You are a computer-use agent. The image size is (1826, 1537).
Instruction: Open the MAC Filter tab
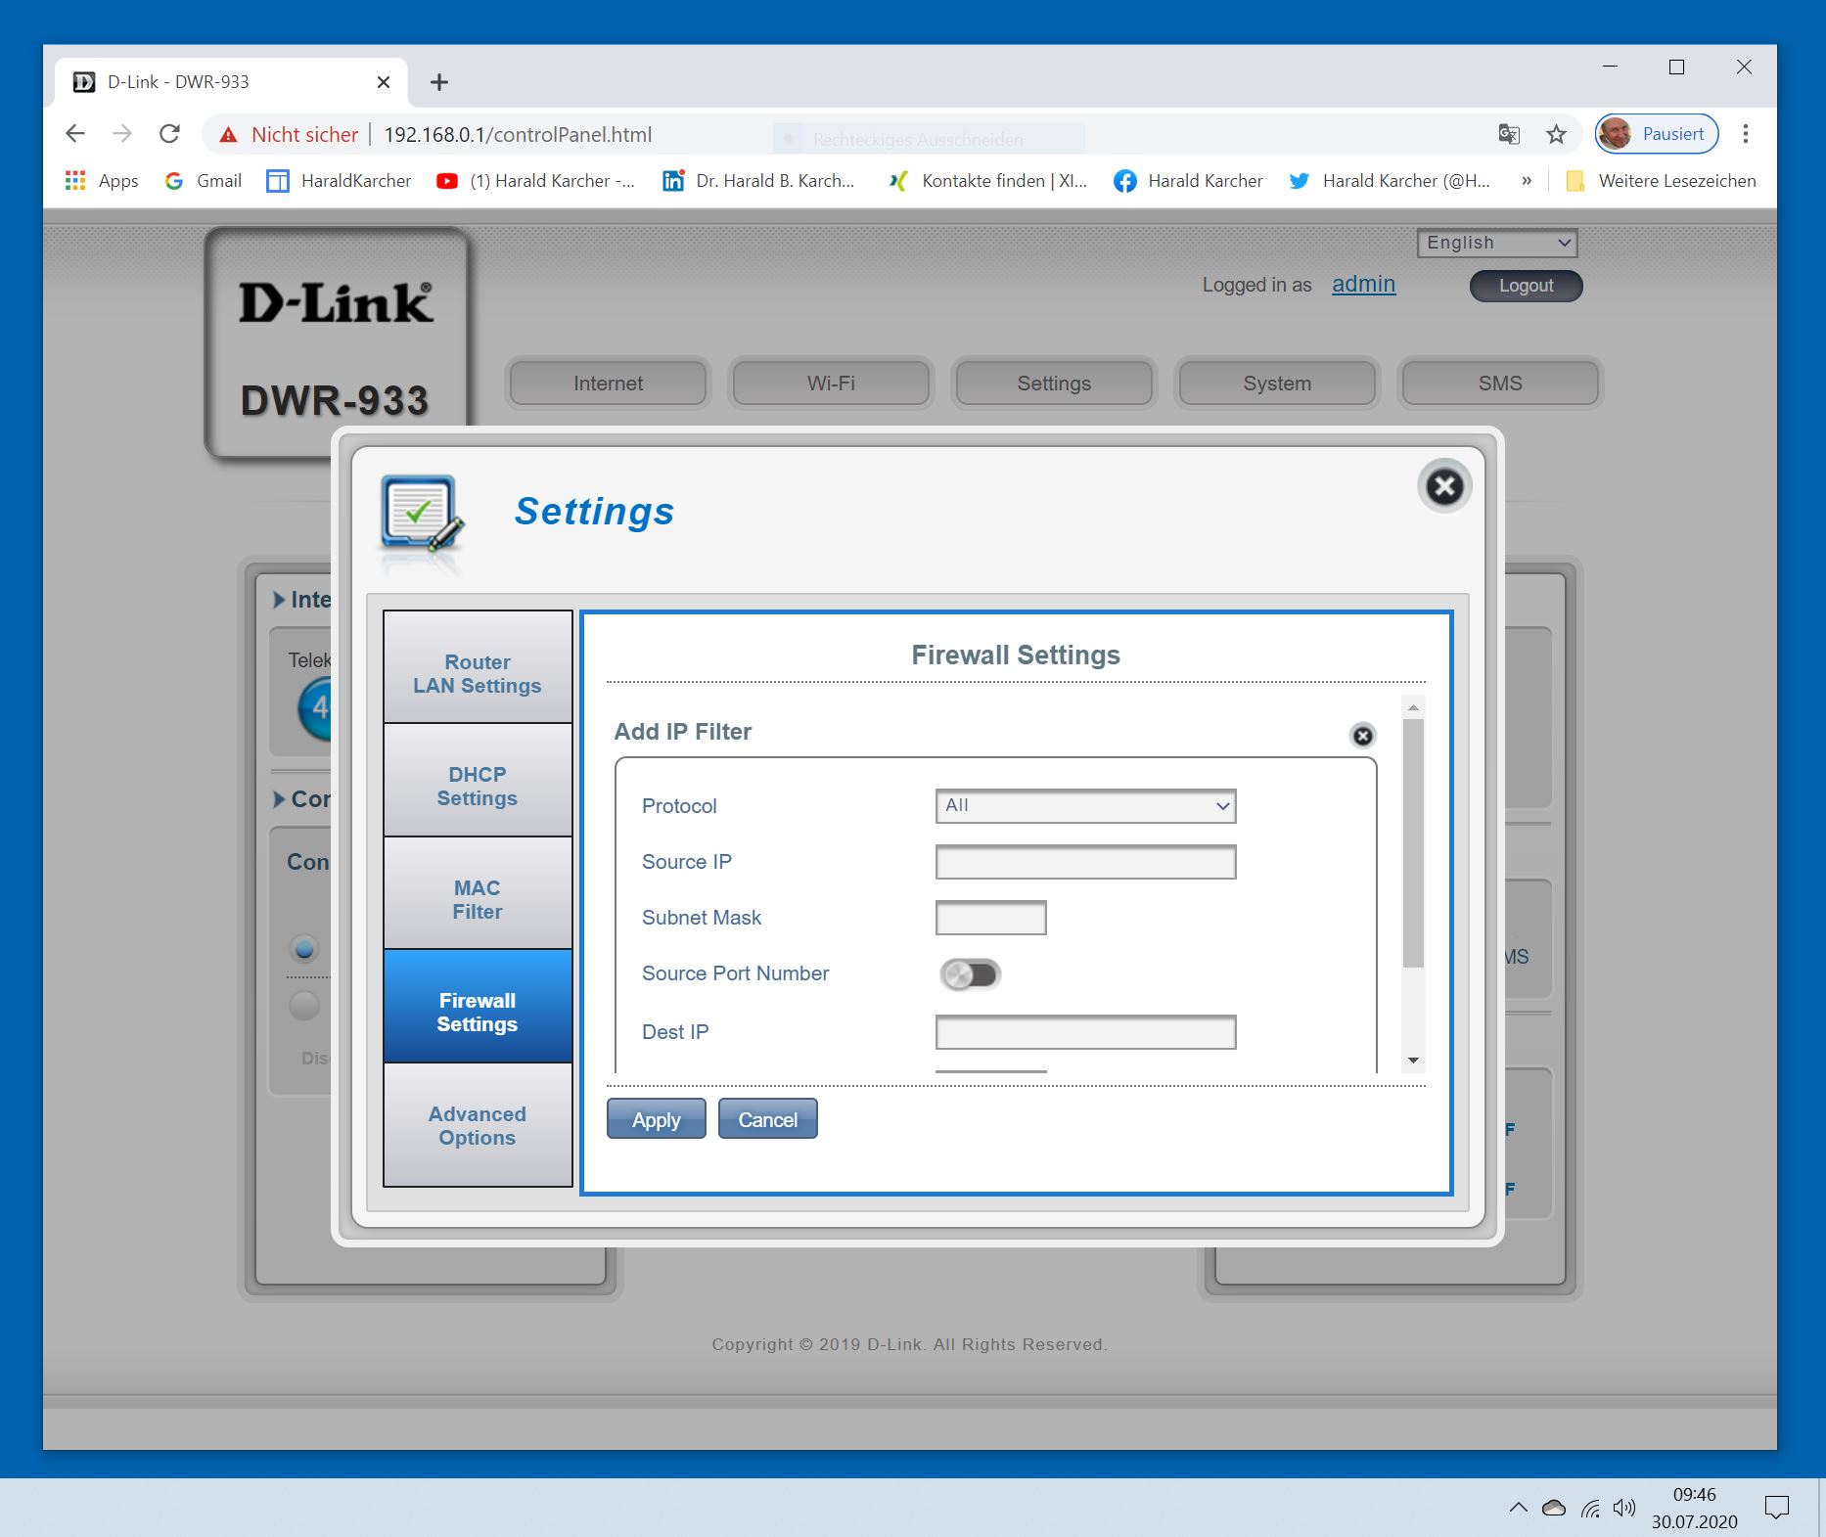478,893
